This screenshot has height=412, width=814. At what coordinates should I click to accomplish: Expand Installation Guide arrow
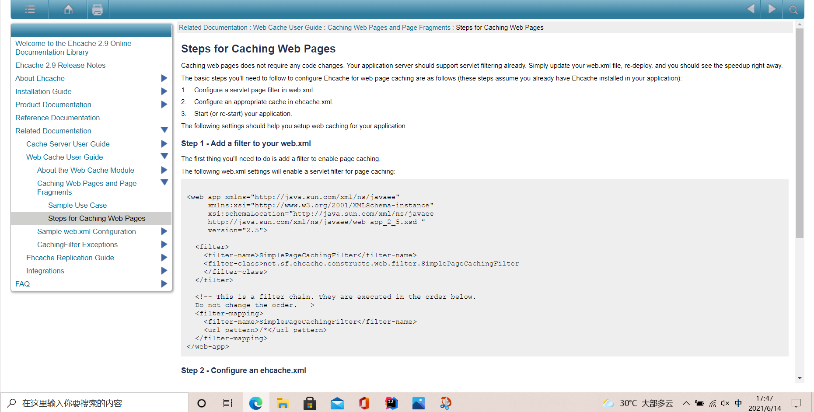(x=164, y=91)
